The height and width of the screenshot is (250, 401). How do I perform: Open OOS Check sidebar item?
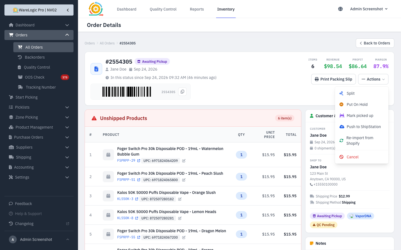(43, 77)
